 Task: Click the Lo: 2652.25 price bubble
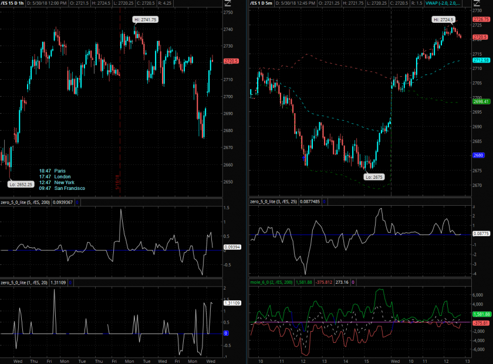pos(21,183)
